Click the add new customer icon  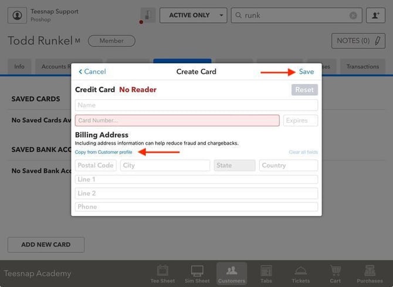click(375, 15)
